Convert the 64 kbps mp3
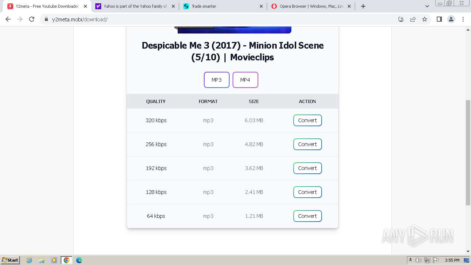This screenshot has width=471, height=265. pos(308,216)
